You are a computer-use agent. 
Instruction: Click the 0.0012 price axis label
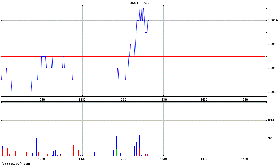pyautogui.click(x=273, y=44)
